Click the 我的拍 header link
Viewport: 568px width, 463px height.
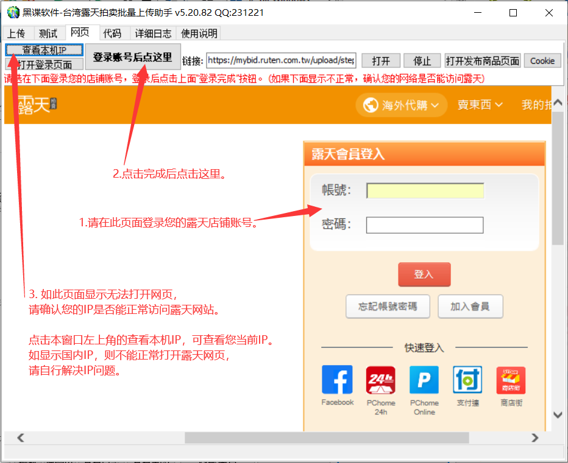[536, 105]
